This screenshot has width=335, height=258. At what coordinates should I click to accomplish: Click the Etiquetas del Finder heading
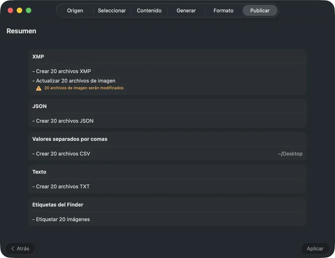(58, 205)
